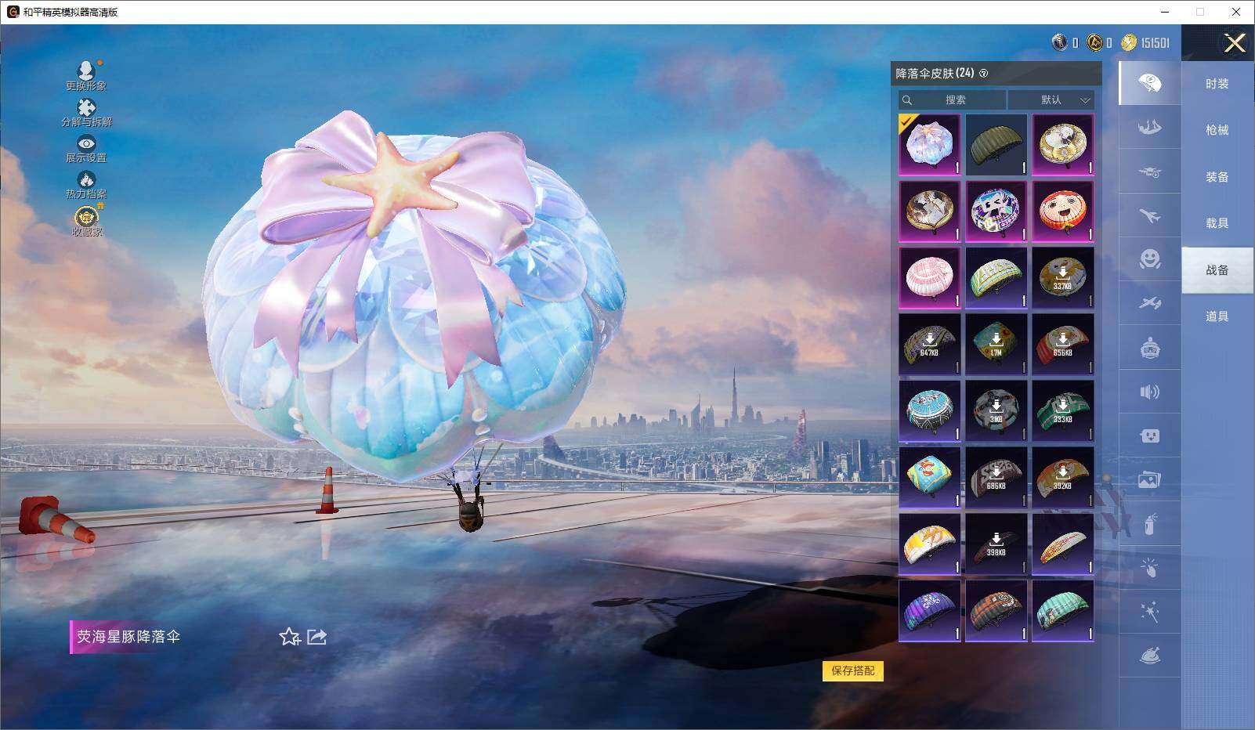Download the 647KB parachute skin
Viewport: 1255px width, 730px height.
[930, 345]
